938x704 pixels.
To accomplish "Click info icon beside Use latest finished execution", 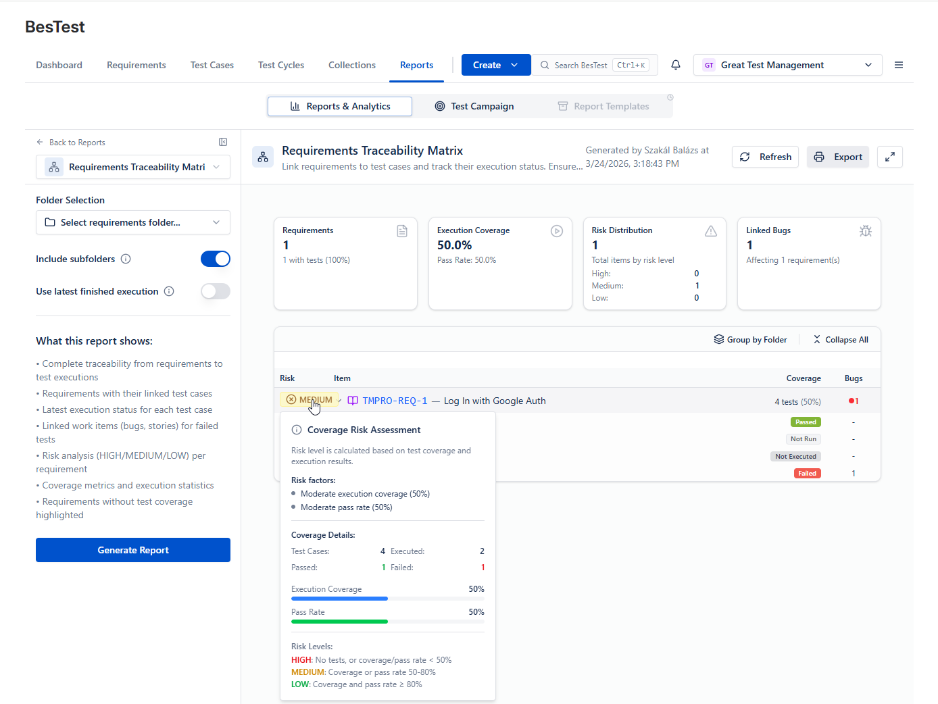I will (169, 291).
